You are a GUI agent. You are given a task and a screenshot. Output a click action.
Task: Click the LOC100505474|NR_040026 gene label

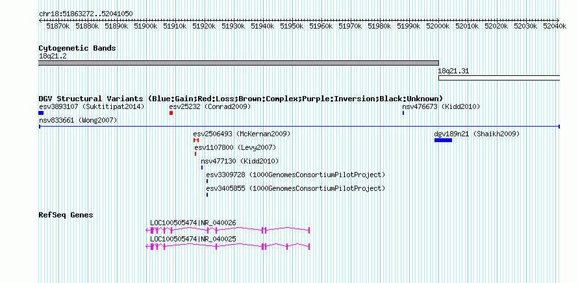click(193, 223)
